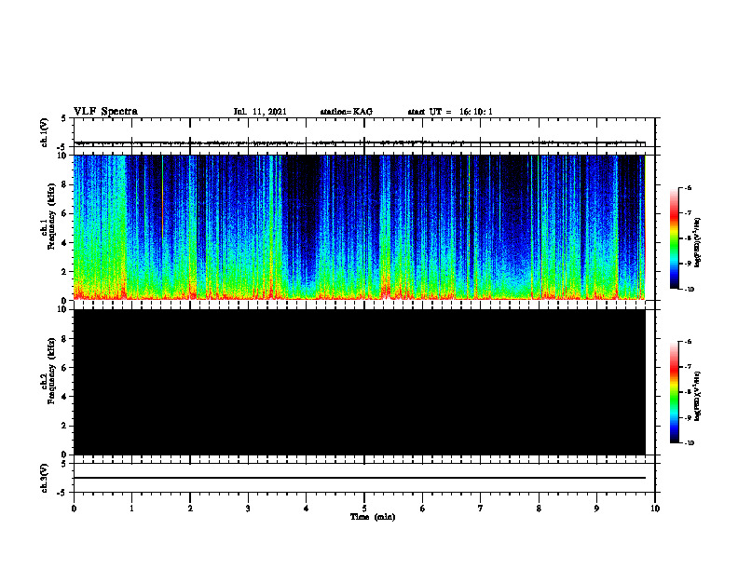738x570 pixels.
Task: Click the "4" kHz tick on ch.1 axis
Action: coord(64,243)
